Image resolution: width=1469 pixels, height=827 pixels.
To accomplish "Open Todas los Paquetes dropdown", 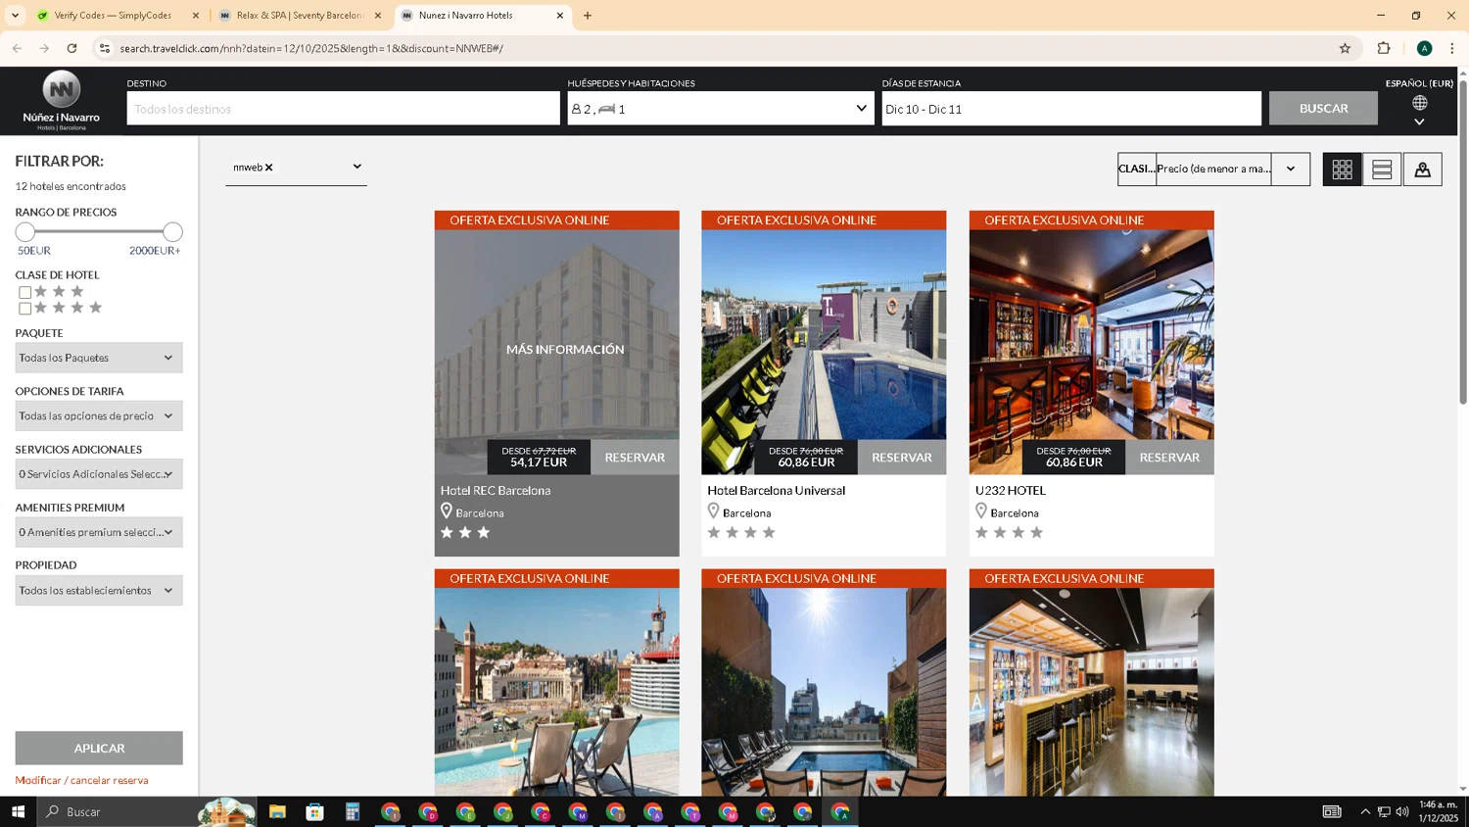I will click(99, 358).
